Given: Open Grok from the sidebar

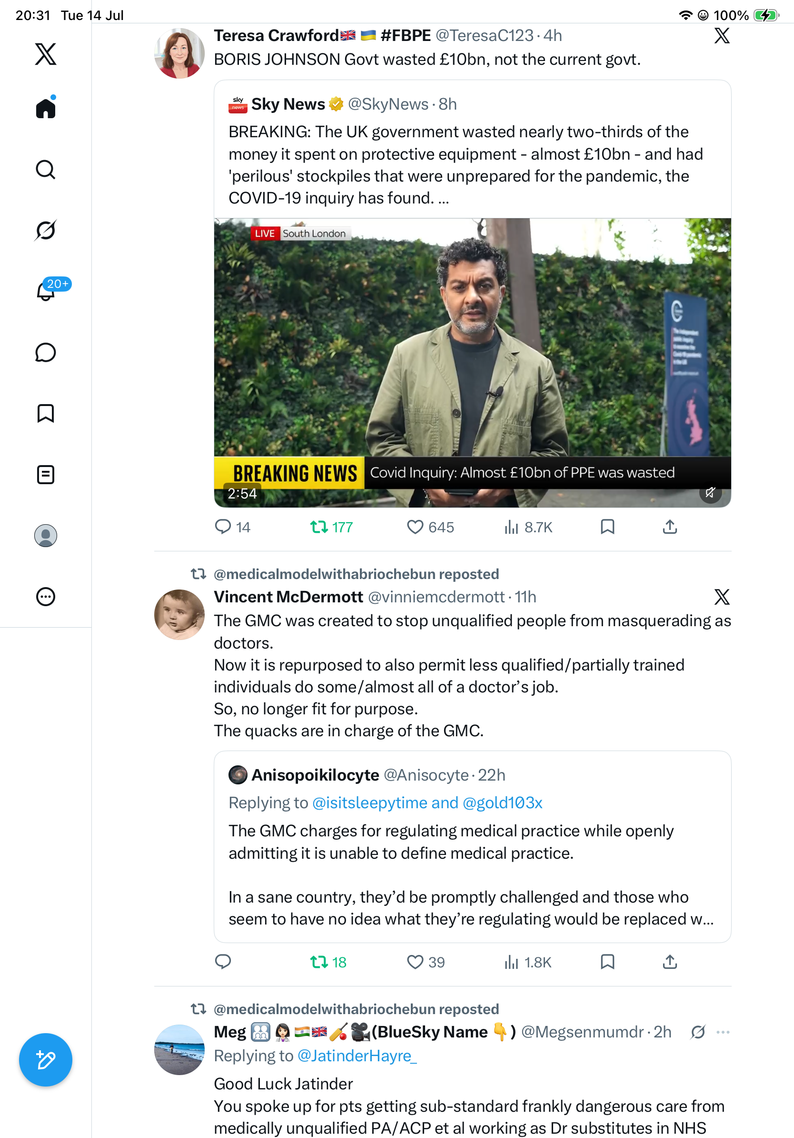Looking at the screenshot, I should pos(46,230).
